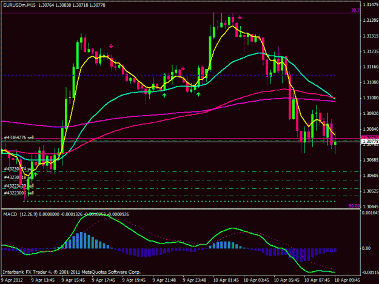The height and width of the screenshot is (284, 379).
Task: Click the 10 Apr 03:45 time label
Action: pos(257,280)
